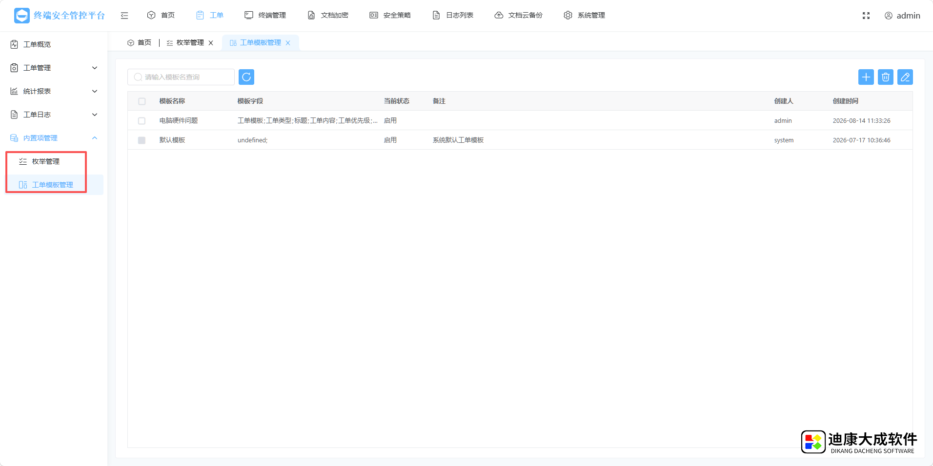Image resolution: width=933 pixels, height=466 pixels.
Task: Close the 枚举管理 page tab
Action: (x=211, y=43)
